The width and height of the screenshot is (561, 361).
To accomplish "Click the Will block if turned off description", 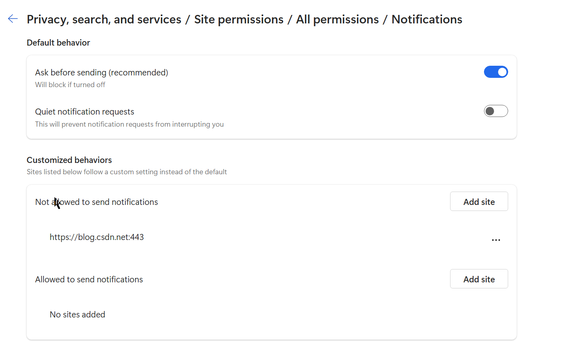I will point(70,85).
